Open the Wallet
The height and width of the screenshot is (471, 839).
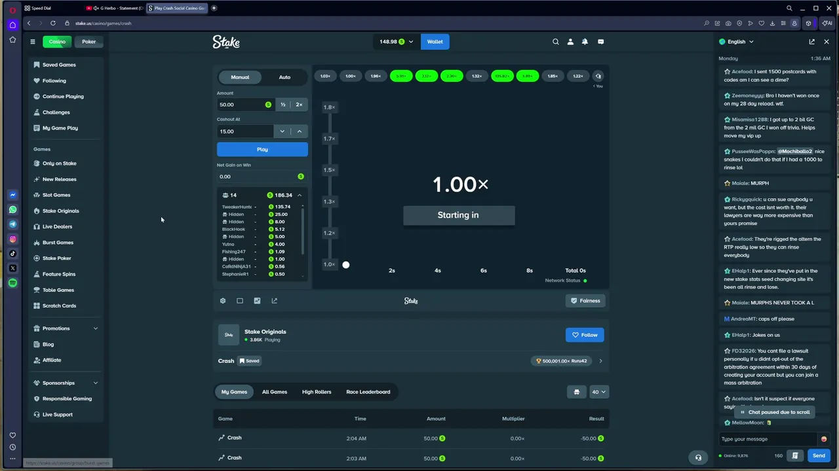click(x=435, y=42)
